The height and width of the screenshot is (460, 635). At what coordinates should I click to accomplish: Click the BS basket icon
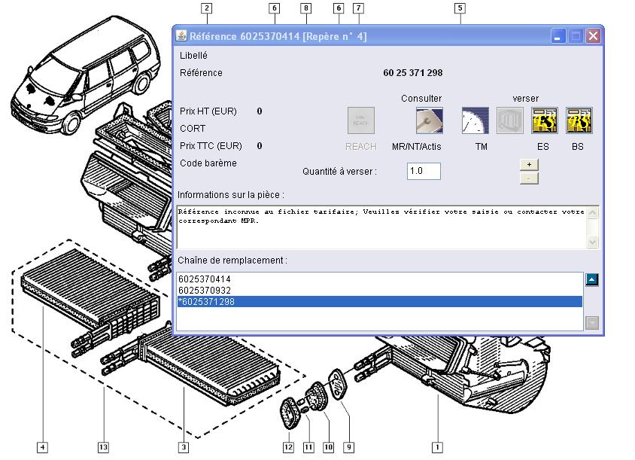pyautogui.click(x=579, y=120)
